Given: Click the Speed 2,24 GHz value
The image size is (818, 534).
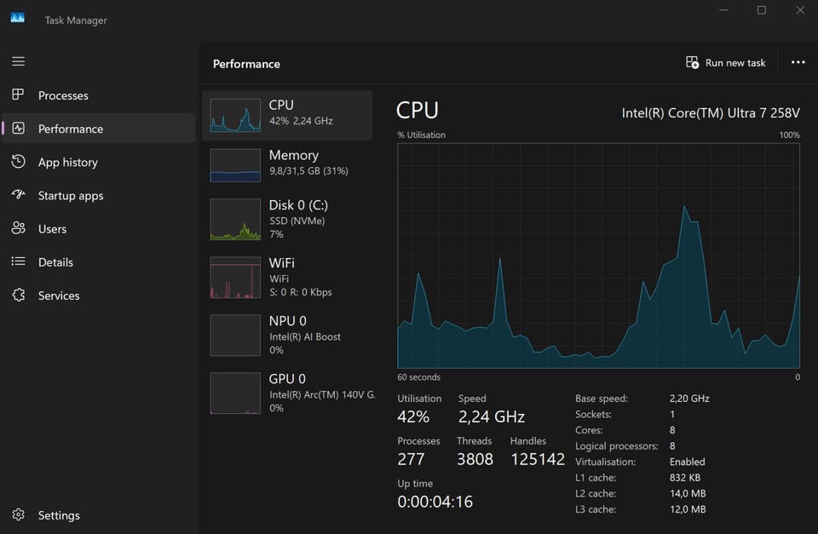Looking at the screenshot, I should point(492,416).
